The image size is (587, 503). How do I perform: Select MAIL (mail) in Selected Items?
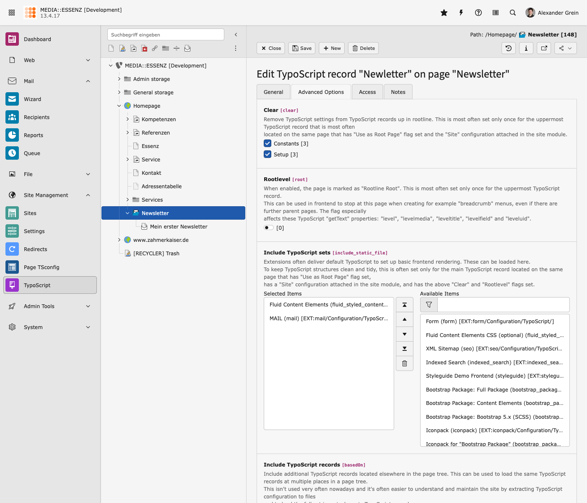pos(329,318)
